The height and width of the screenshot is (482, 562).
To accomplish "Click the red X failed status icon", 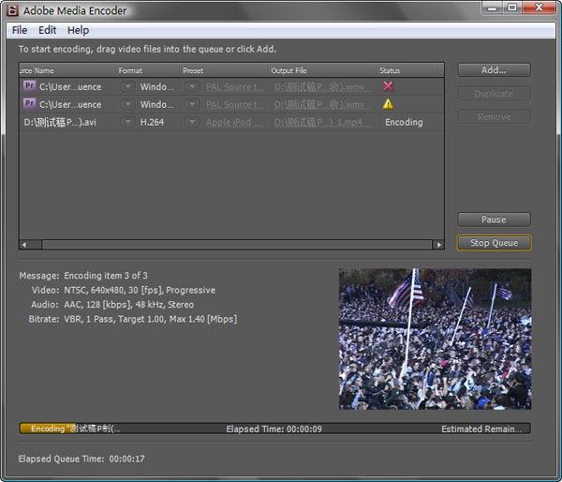I will tap(388, 85).
